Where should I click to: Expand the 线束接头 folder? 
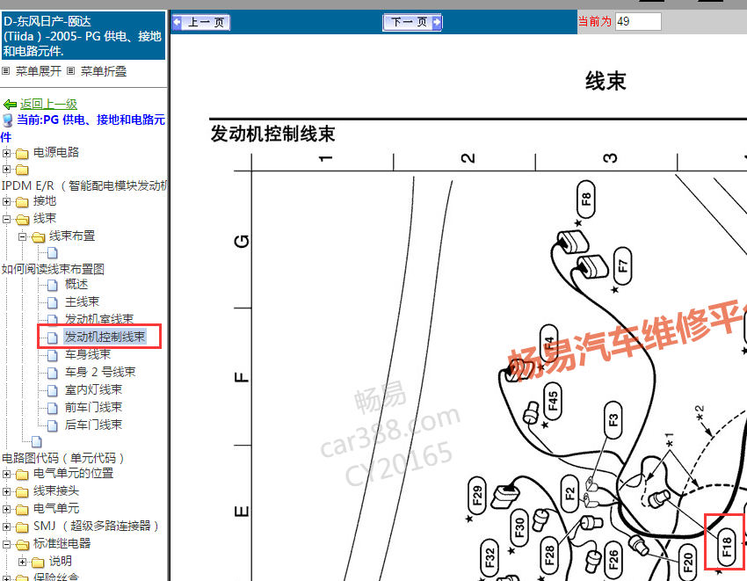click(x=6, y=491)
